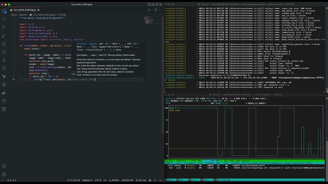Image resolution: width=328 pixels, height=184 pixels.
Task: Select the run_mnist_training.py editor tab
Action: (24, 10)
